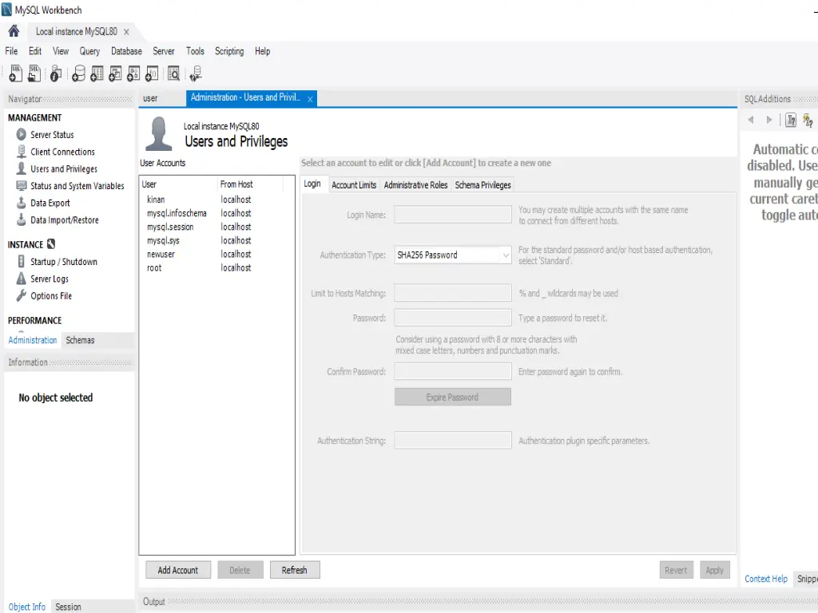Click the Home icon

(x=14, y=31)
